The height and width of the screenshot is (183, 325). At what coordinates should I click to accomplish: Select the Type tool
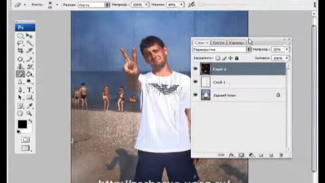(x=29, y=90)
